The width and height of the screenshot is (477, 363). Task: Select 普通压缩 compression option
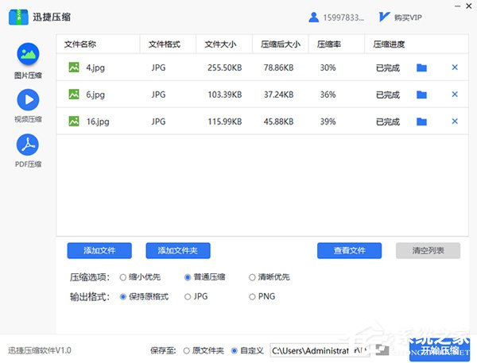pyautogui.click(x=188, y=277)
